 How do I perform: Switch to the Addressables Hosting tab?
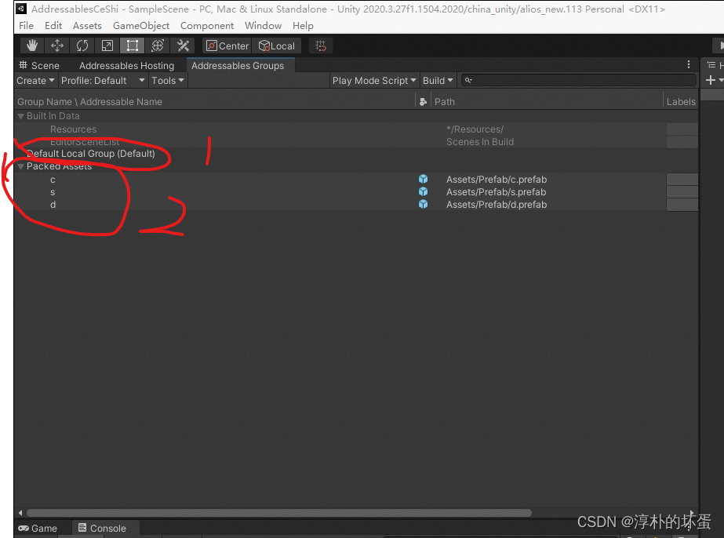[x=126, y=66]
